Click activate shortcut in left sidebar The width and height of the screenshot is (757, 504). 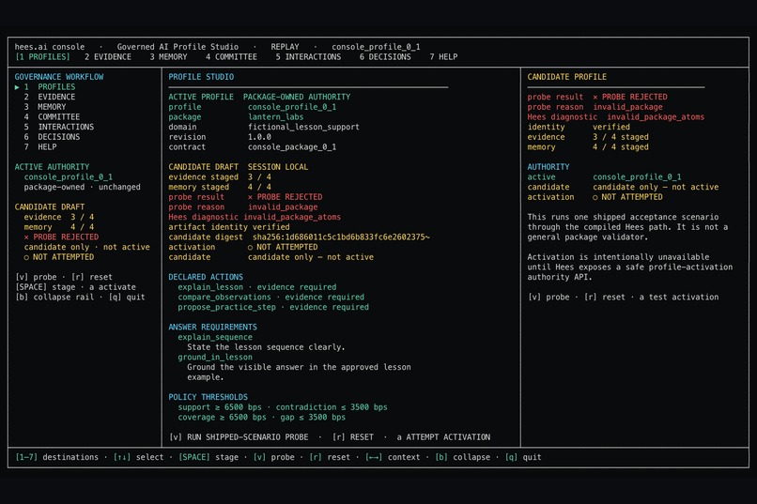click(x=113, y=287)
